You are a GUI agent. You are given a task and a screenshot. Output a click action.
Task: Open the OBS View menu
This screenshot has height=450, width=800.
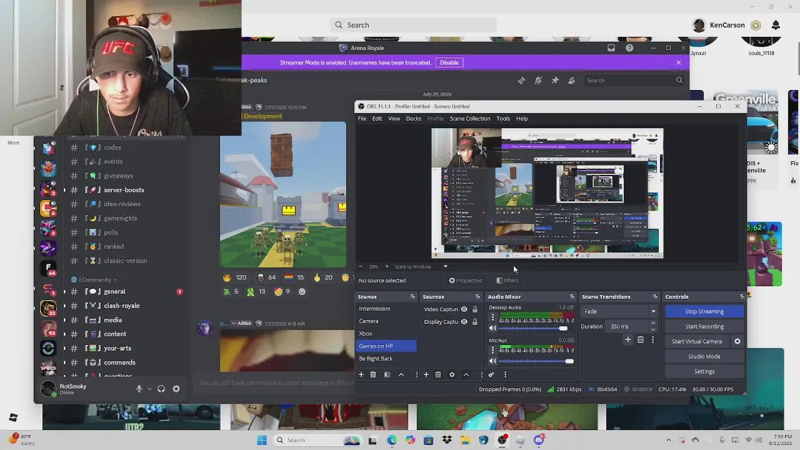[394, 119]
